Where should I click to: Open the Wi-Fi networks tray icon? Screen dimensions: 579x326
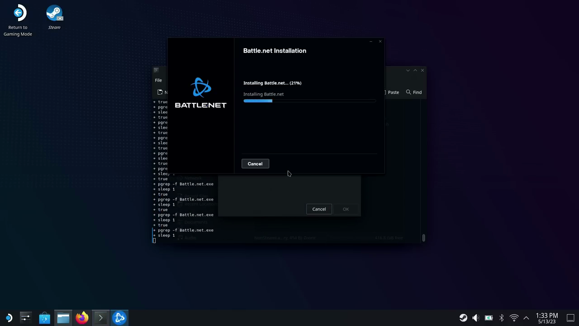514,318
